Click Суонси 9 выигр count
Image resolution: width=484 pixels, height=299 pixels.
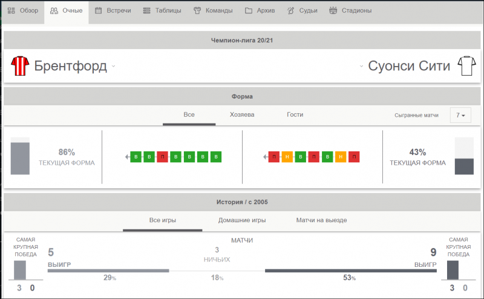[425, 257]
